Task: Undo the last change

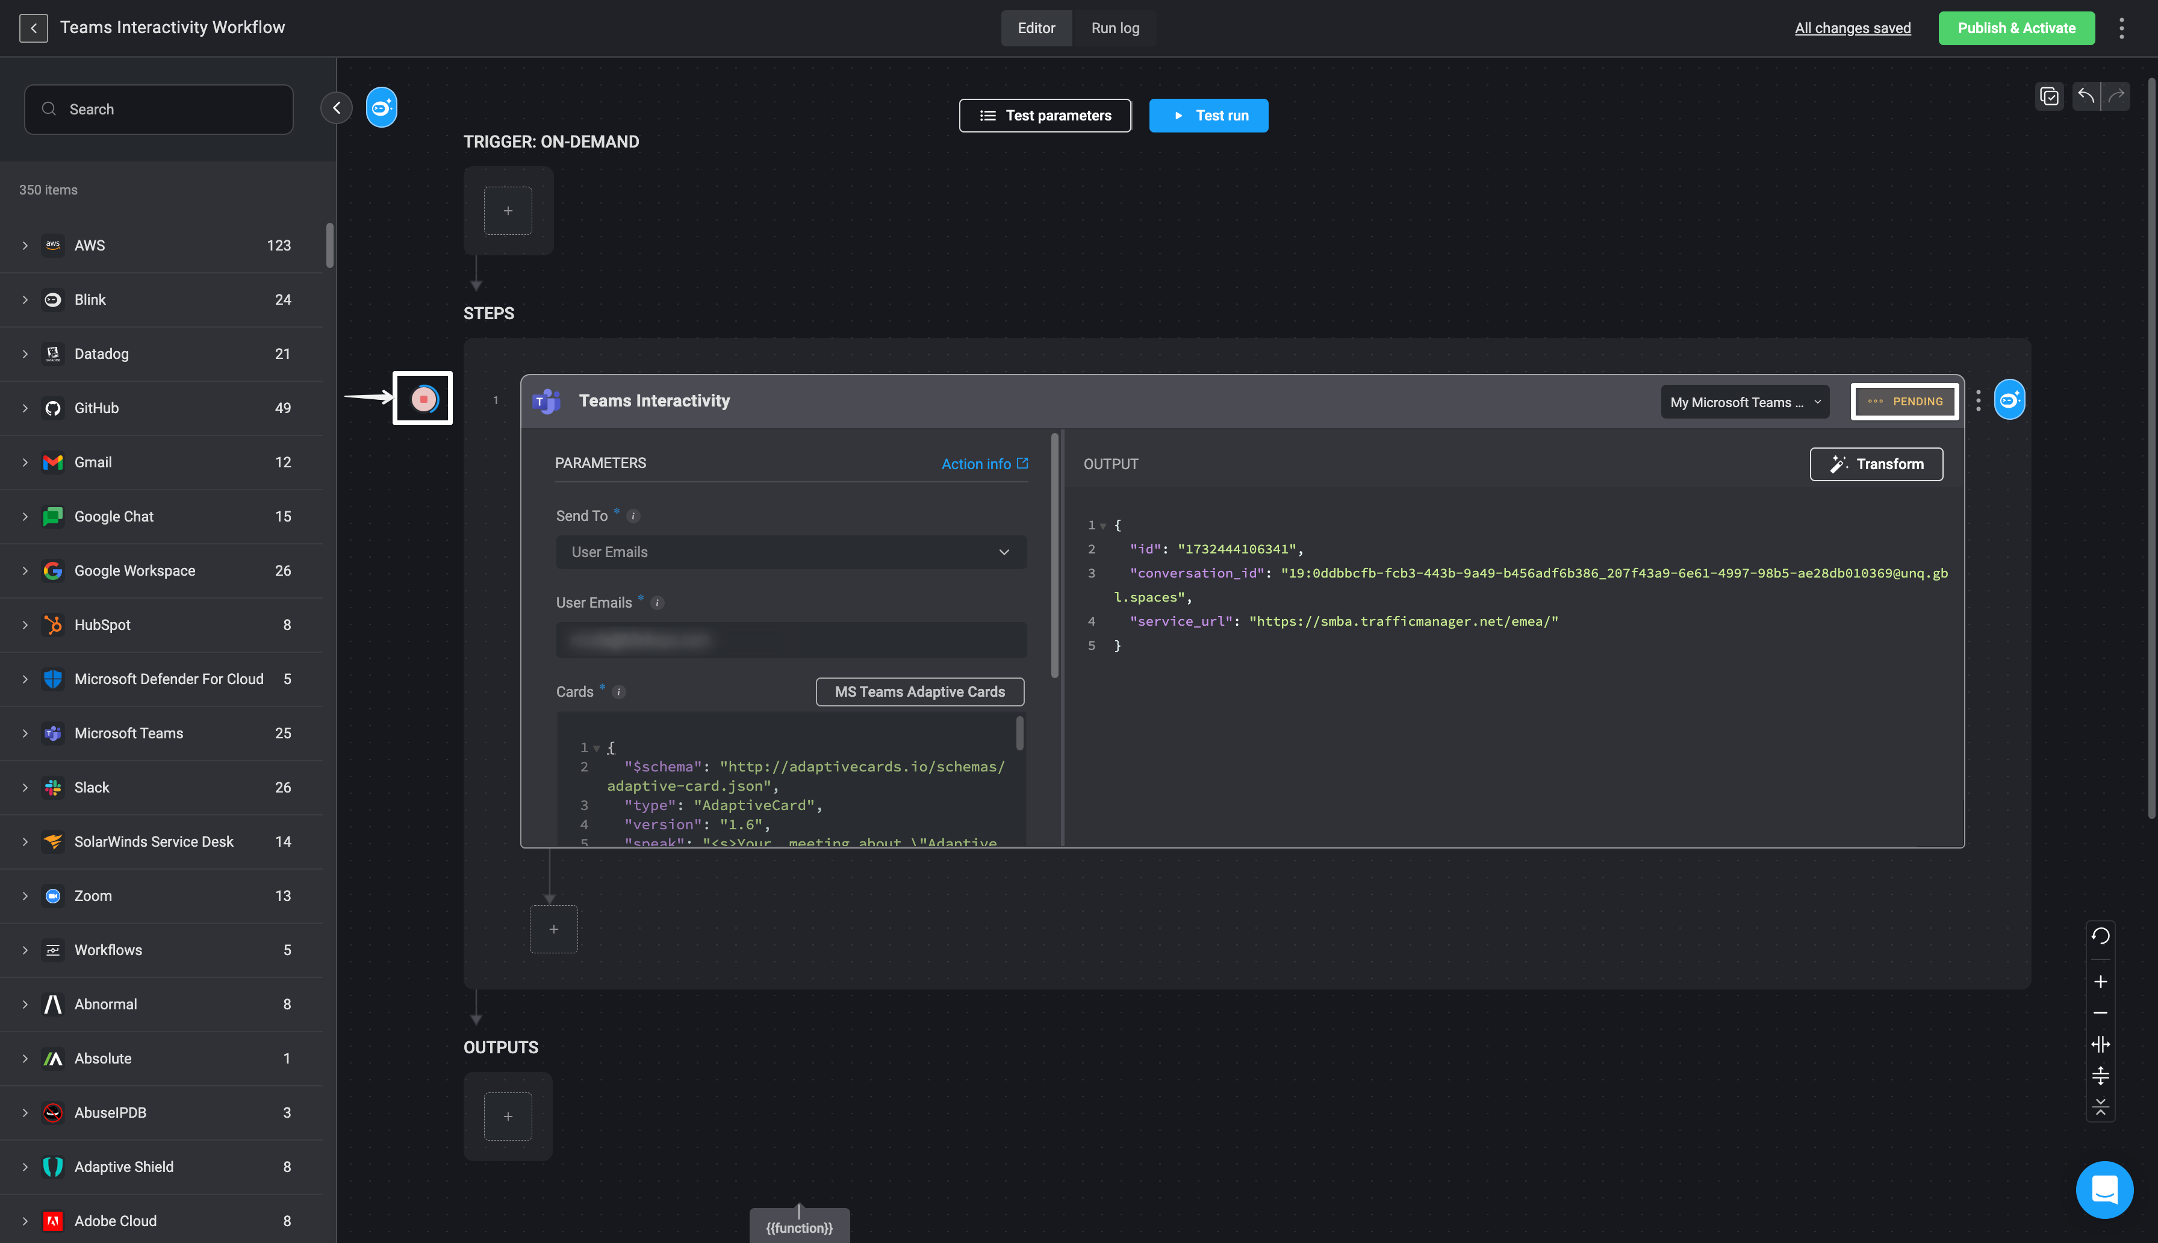Action: [x=2086, y=96]
